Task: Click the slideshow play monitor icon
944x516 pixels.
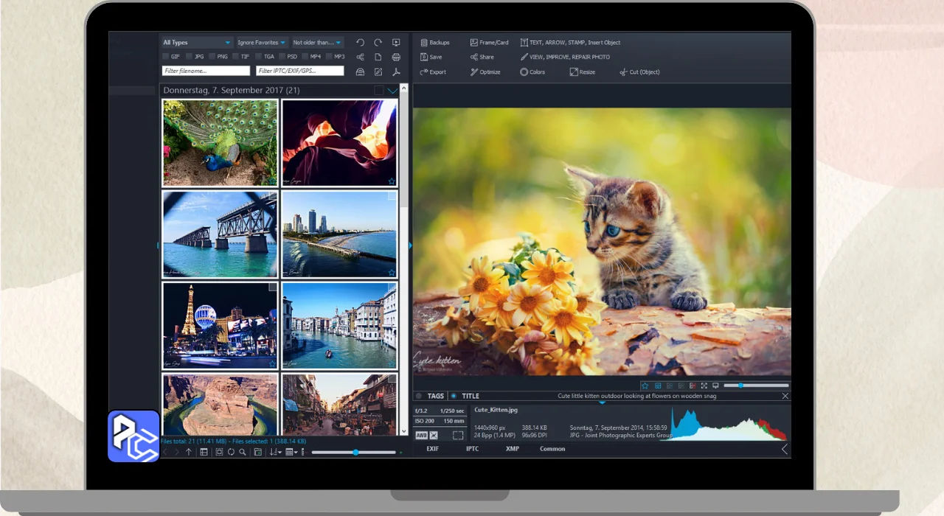Action: pyautogui.click(x=396, y=43)
